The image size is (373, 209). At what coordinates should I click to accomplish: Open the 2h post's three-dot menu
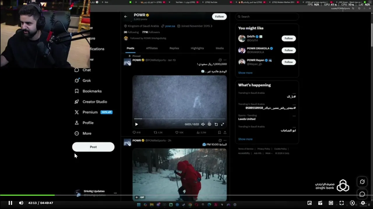click(x=225, y=140)
